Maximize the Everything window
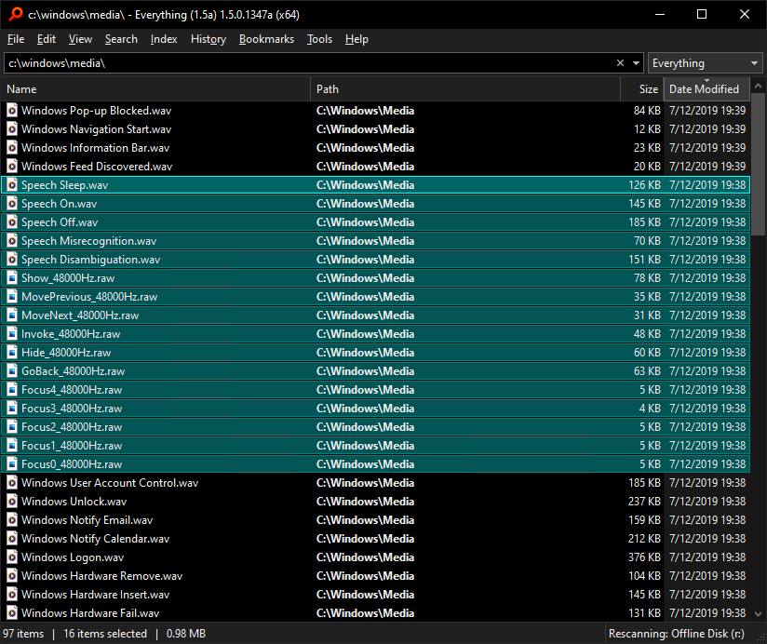767x644 pixels. click(x=702, y=14)
